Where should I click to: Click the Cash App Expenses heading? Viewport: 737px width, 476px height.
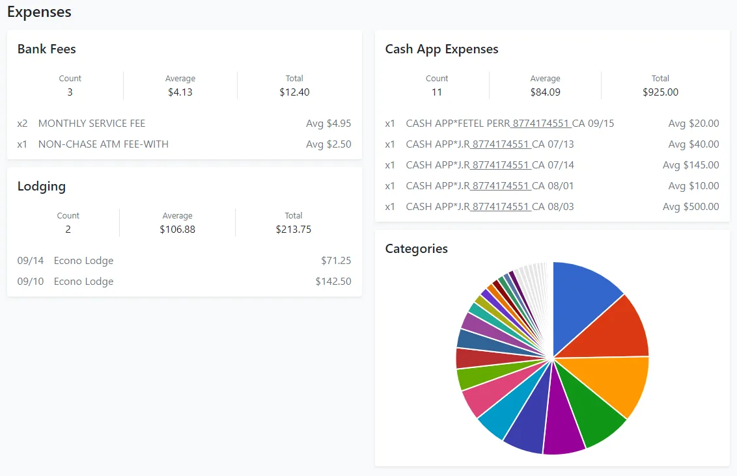441,49
